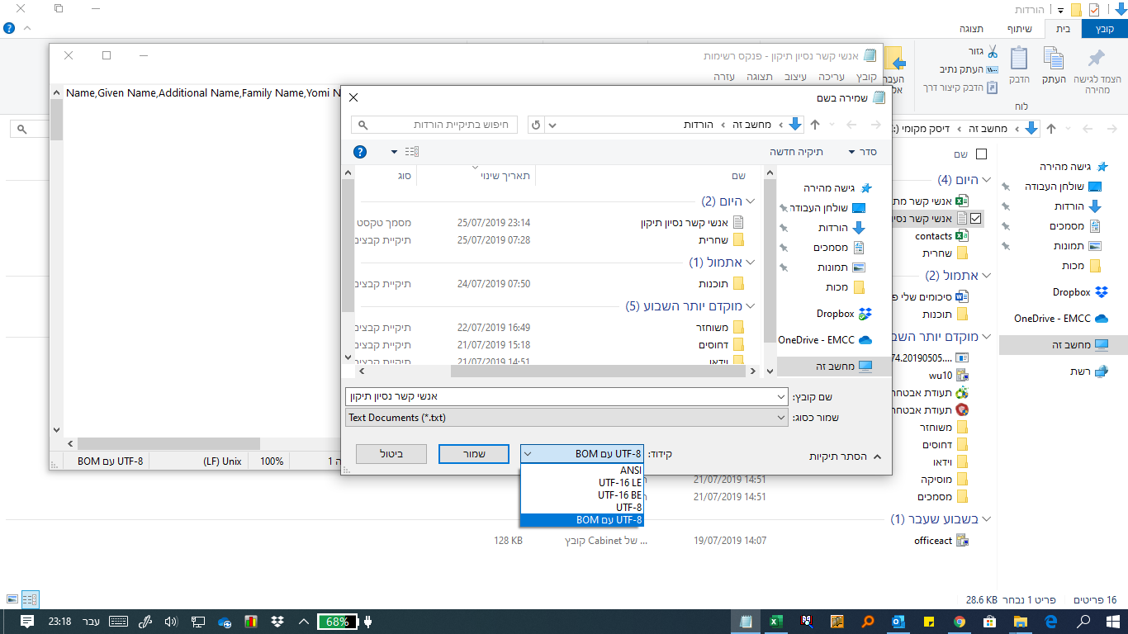This screenshot has height=634, width=1128.
Task: Click the ביטול (Cancel) button
Action: pos(391,454)
